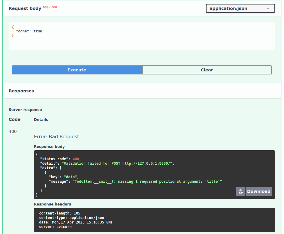The width and height of the screenshot is (284, 234).
Task: Clear the request body input
Action: (207, 70)
